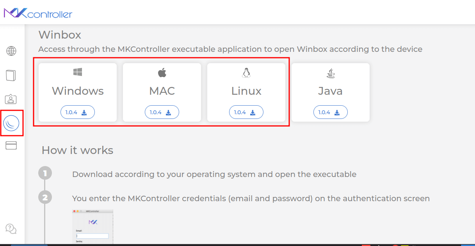Viewport: 475px width, 246px height.
Task: Open the account badge icon in the sidebar
Action: 11,99
